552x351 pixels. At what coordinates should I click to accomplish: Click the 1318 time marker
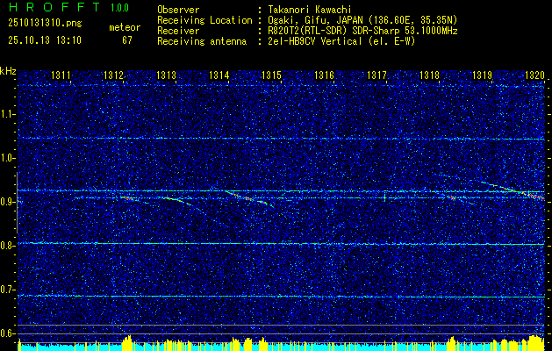429,75
